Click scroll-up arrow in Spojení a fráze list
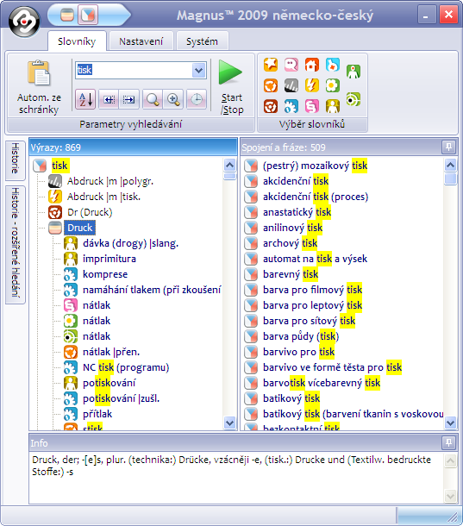 [x=450, y=165]
